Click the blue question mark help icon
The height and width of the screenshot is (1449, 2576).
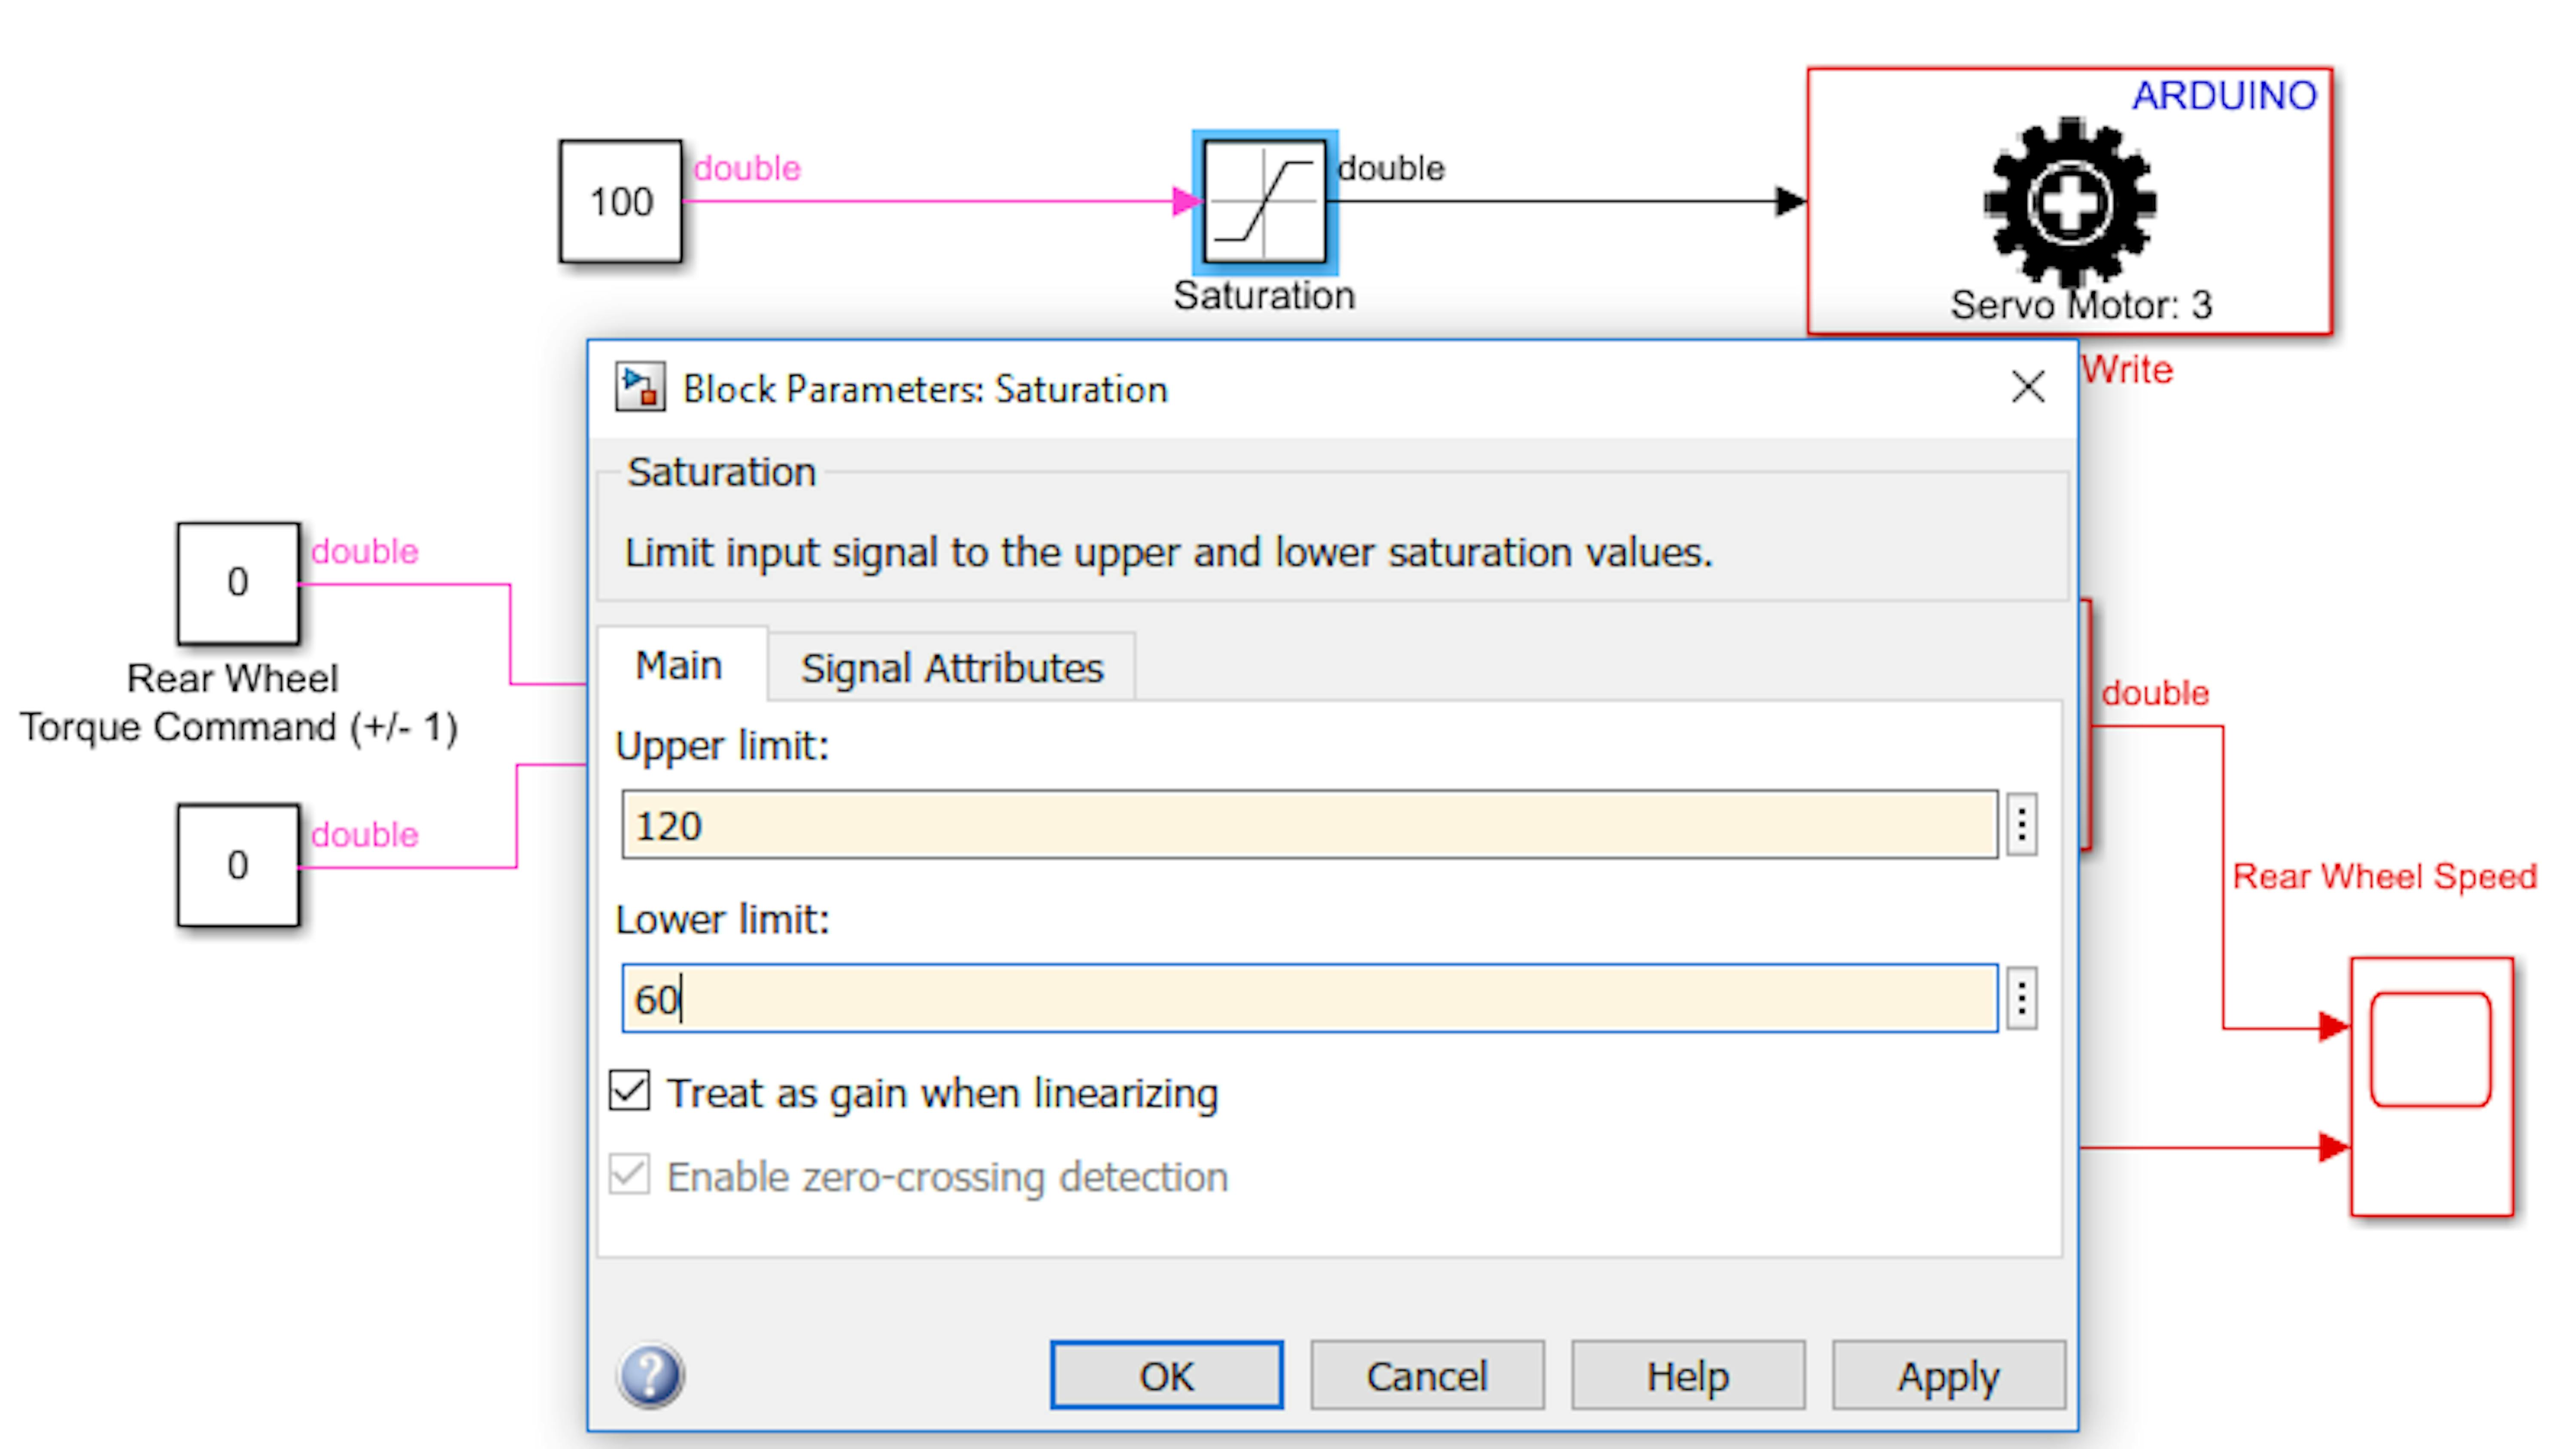[x=651, y=1376]
